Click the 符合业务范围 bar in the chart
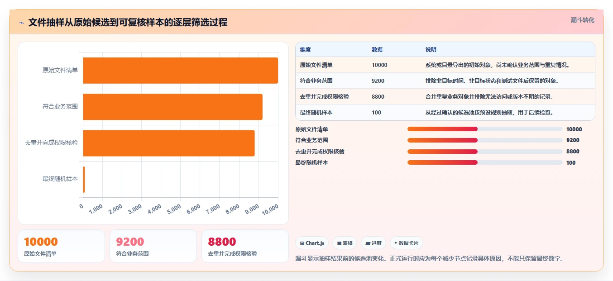 [172, 107]
